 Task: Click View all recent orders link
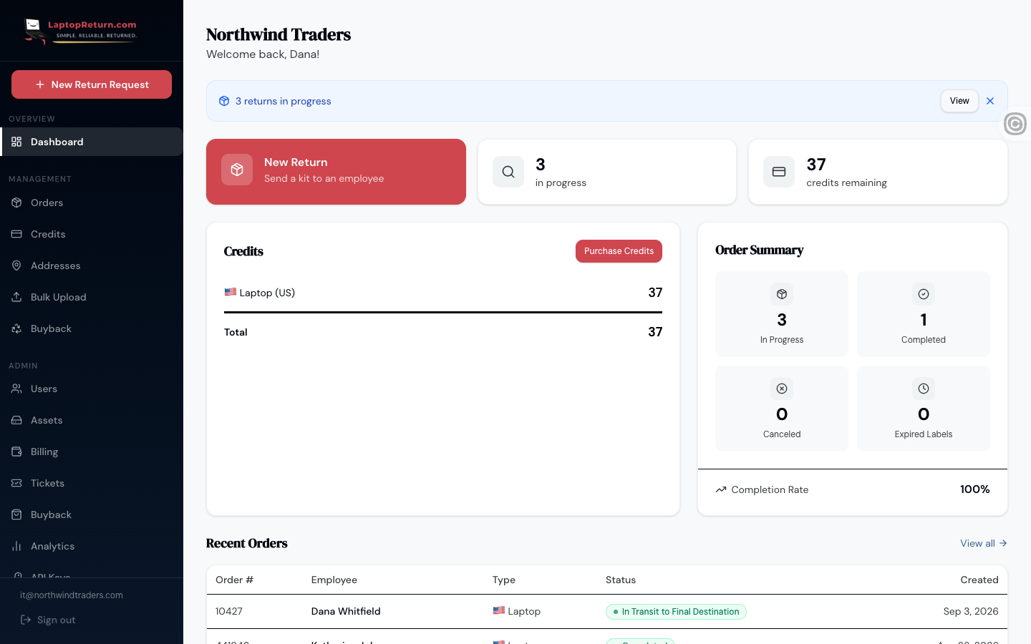tap(984, 543)
